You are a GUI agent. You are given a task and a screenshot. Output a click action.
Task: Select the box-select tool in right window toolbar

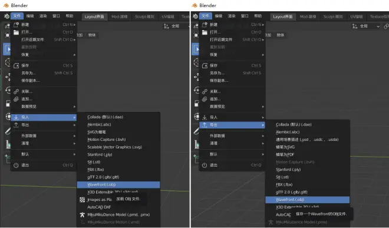196,49
